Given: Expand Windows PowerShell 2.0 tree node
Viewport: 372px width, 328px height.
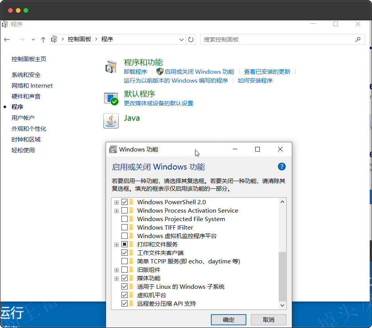Looking at the screenshot, I should (116, 202).
